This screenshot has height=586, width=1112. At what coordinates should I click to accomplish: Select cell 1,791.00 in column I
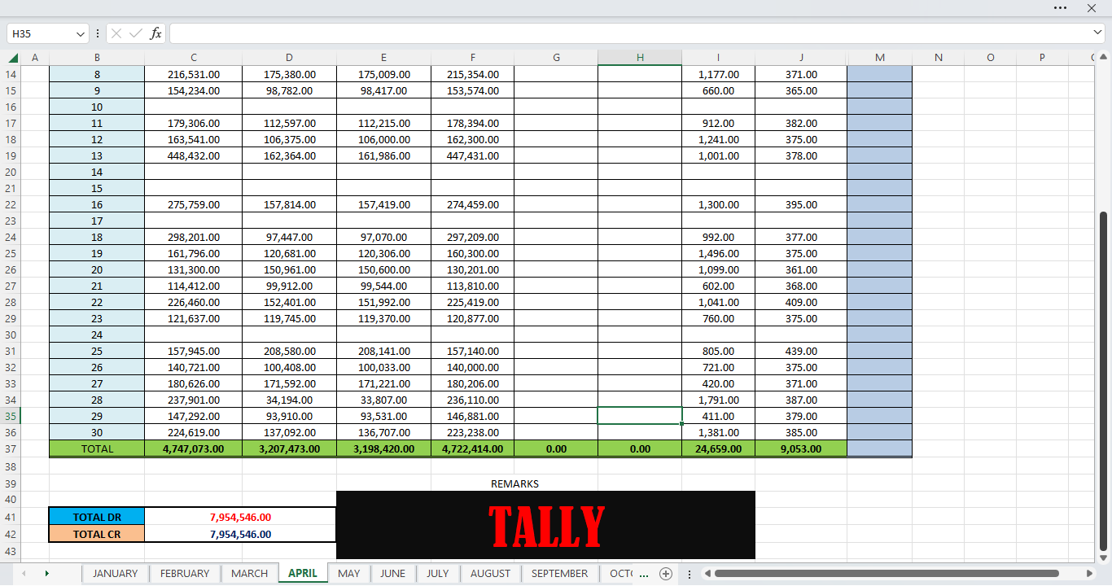[719, 400]
